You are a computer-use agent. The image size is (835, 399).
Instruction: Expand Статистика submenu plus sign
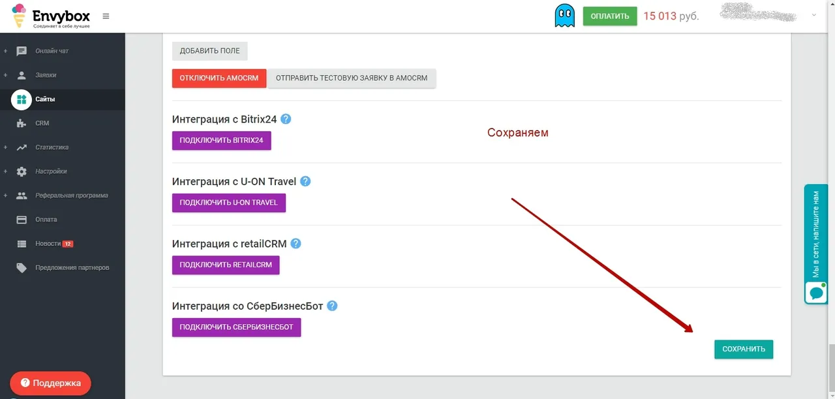(5, 147)
